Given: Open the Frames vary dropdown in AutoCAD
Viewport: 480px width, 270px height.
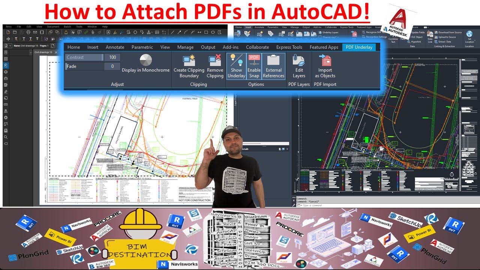Looking at the screenshot, I should pyautogui.click(x=329, y=37).
